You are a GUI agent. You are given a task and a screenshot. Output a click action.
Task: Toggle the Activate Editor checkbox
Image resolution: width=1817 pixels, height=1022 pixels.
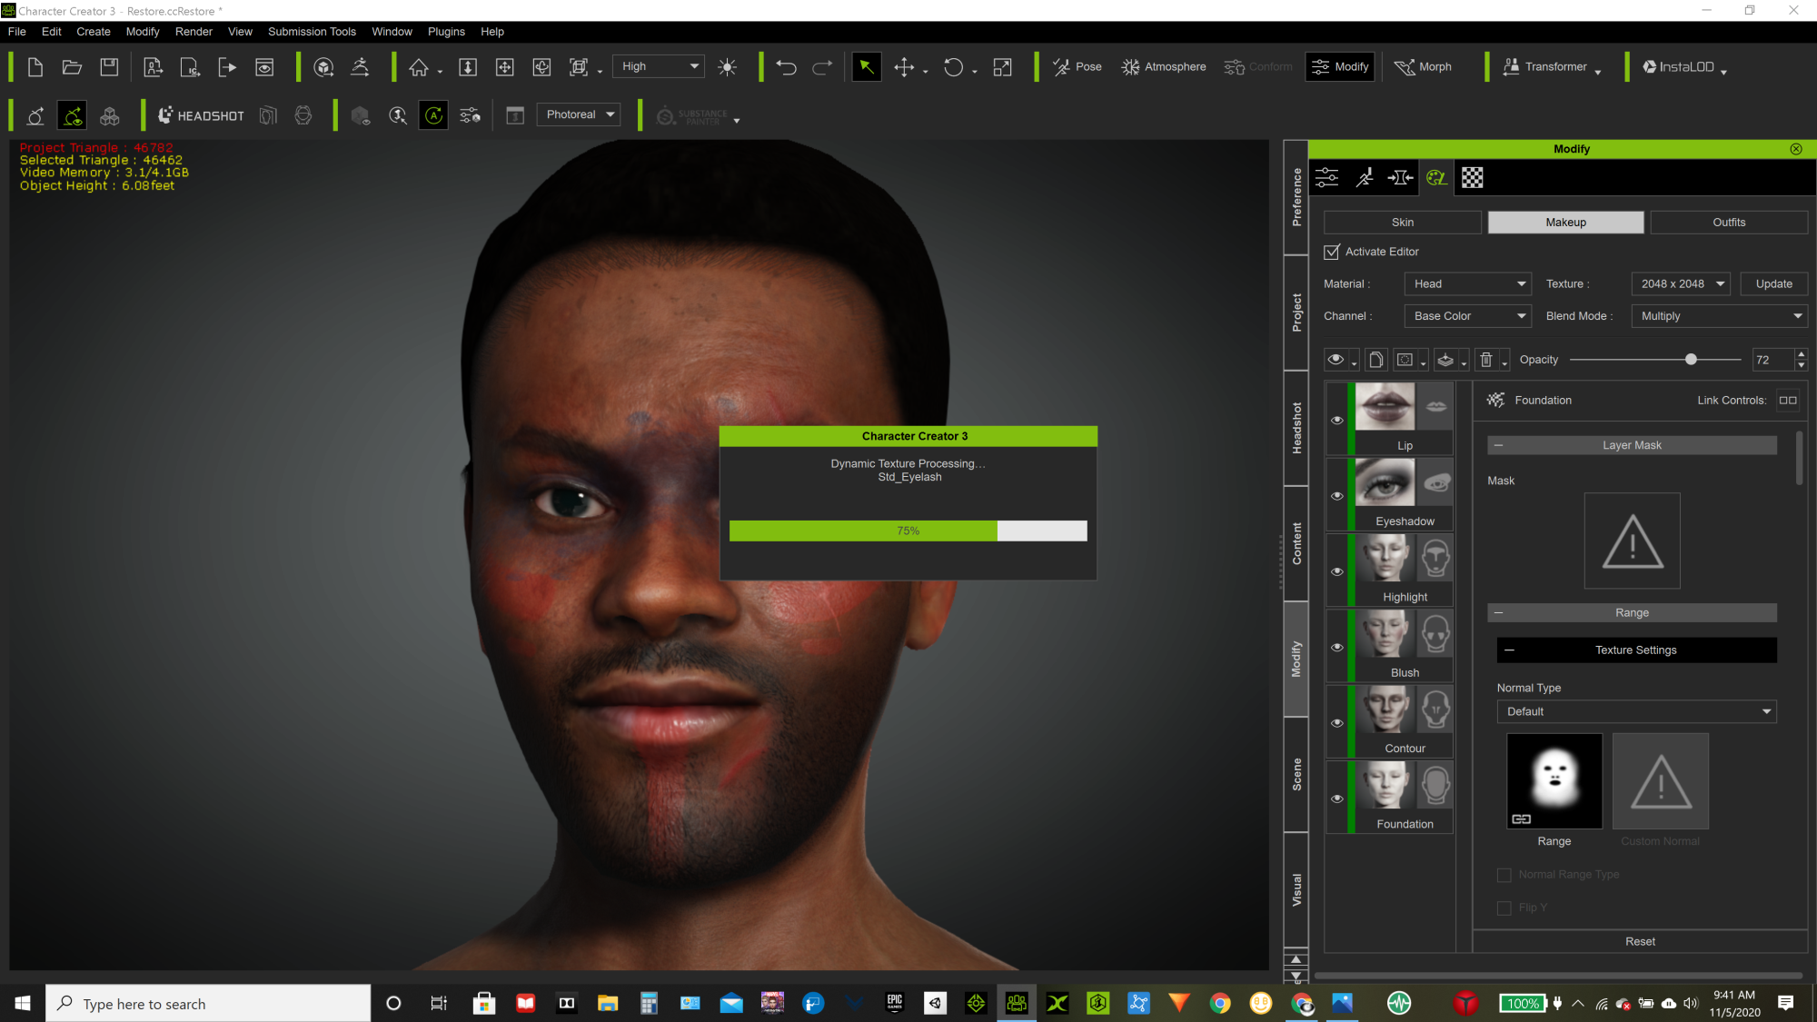(1332, 252)
